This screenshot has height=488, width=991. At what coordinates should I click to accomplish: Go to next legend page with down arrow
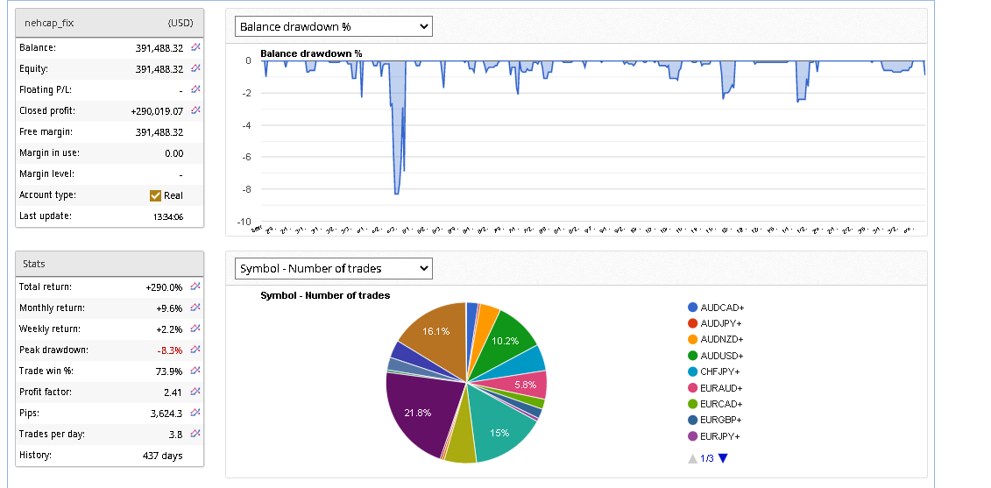(x=723, y=457)
